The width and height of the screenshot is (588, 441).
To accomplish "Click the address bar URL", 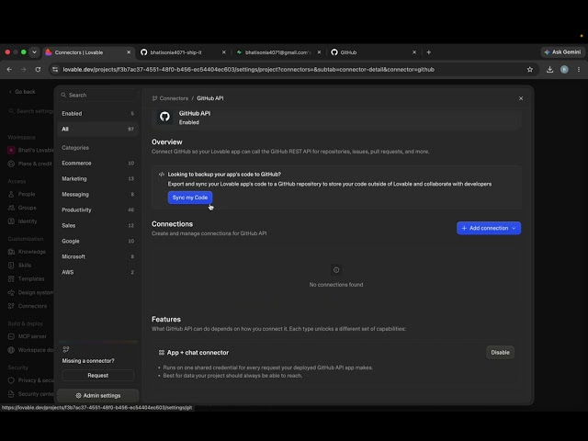I will tap(249, 70).
